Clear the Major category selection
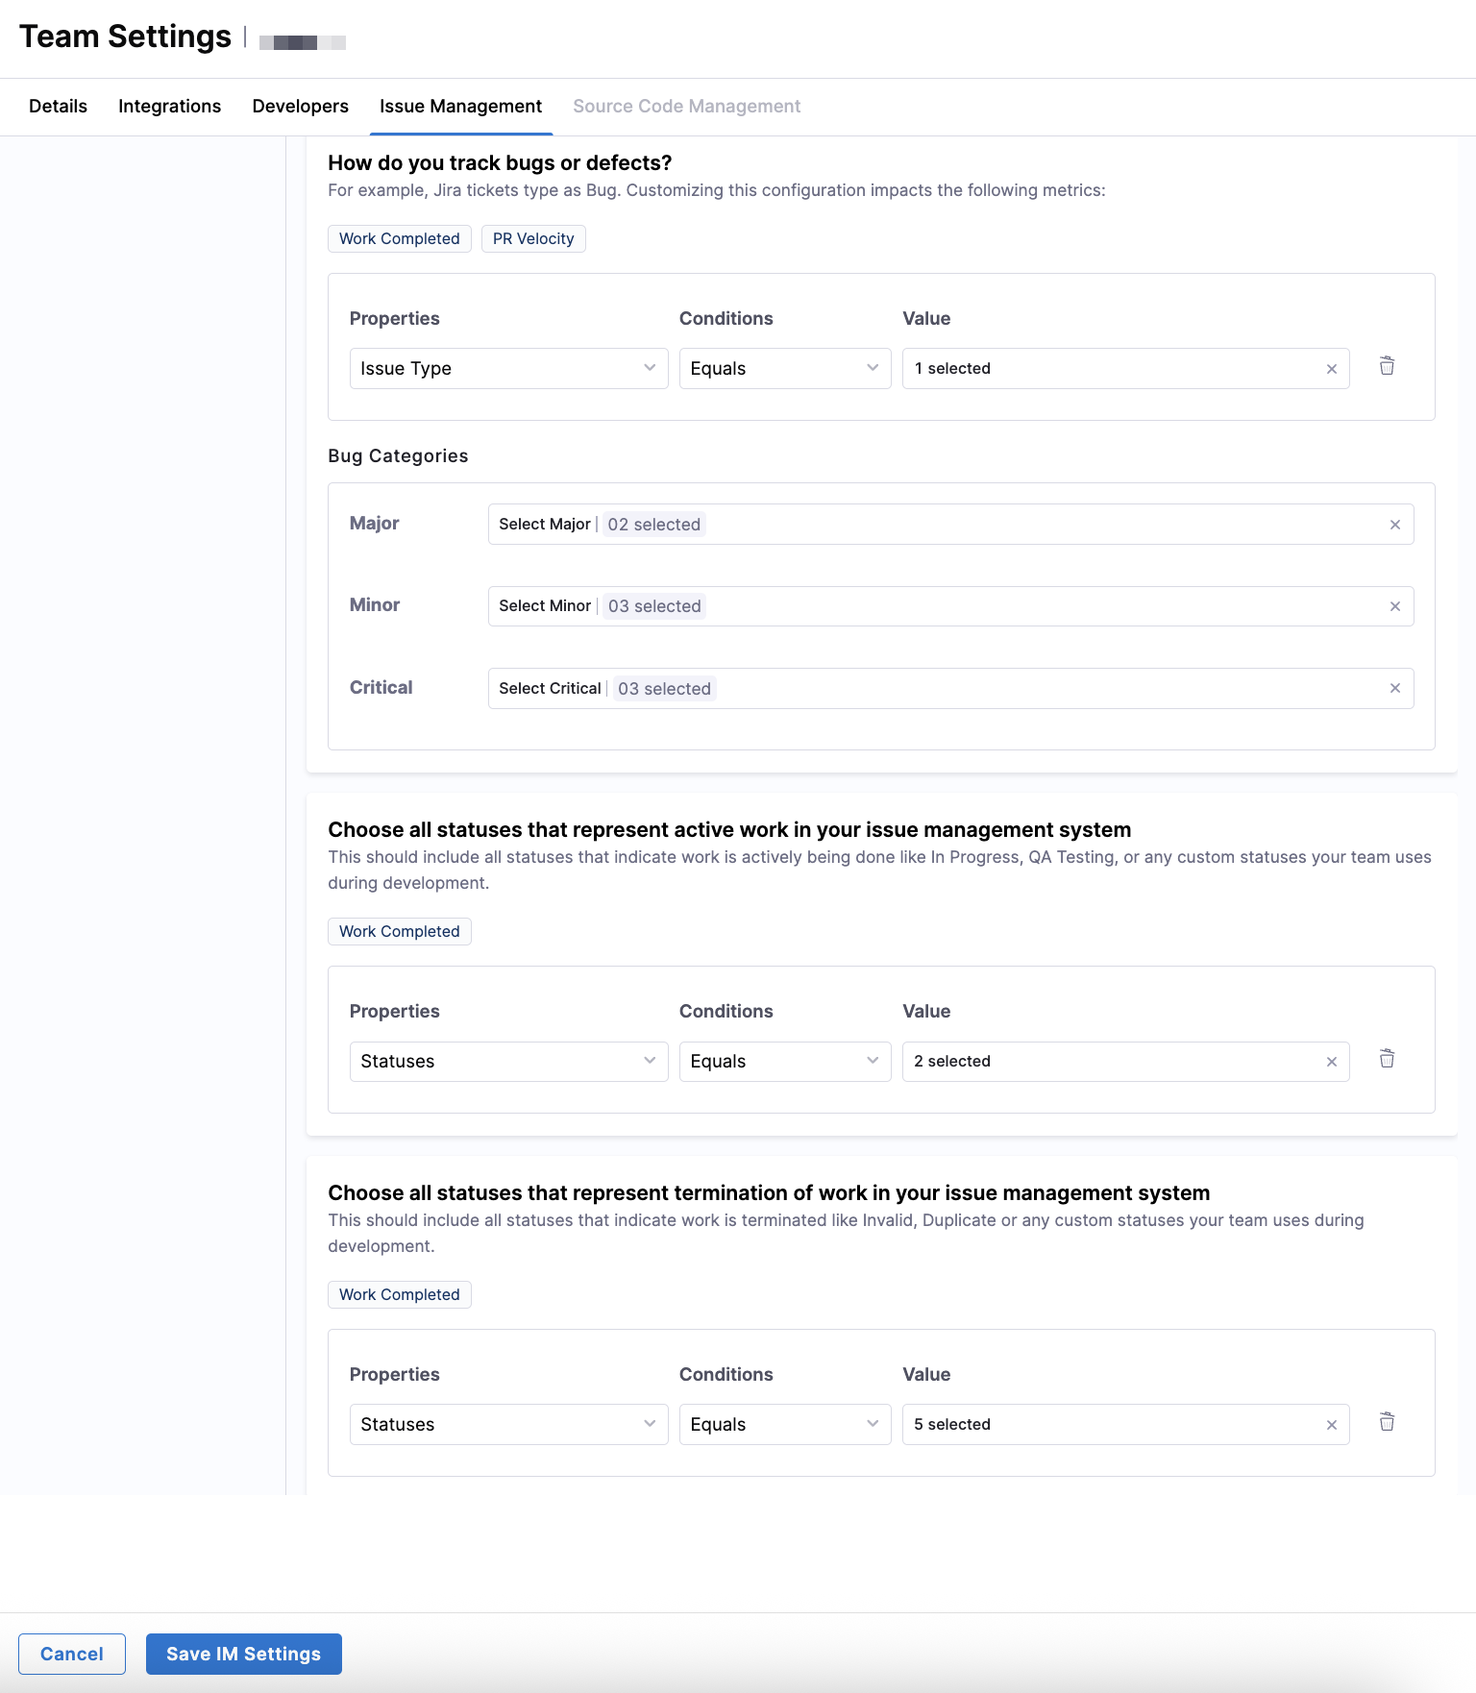1476x1693 pixels. point(1394,525)
